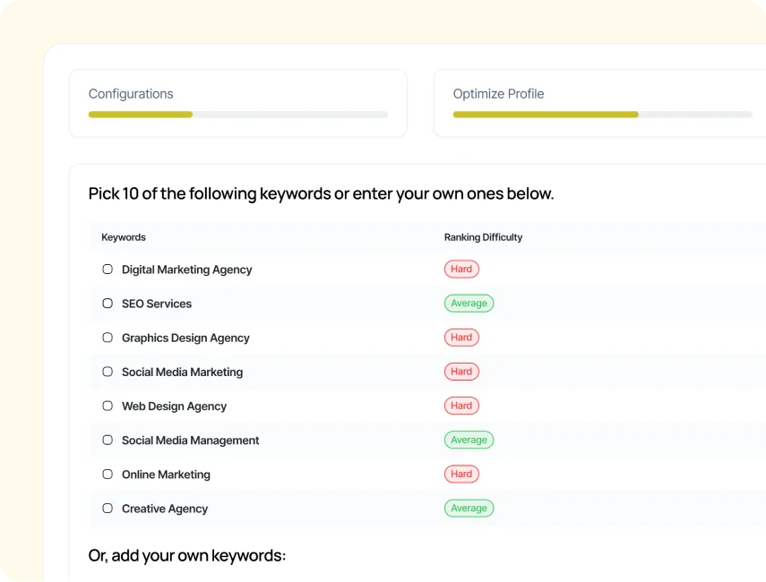Select the Social Media Management checkbox

pos(108,440)
